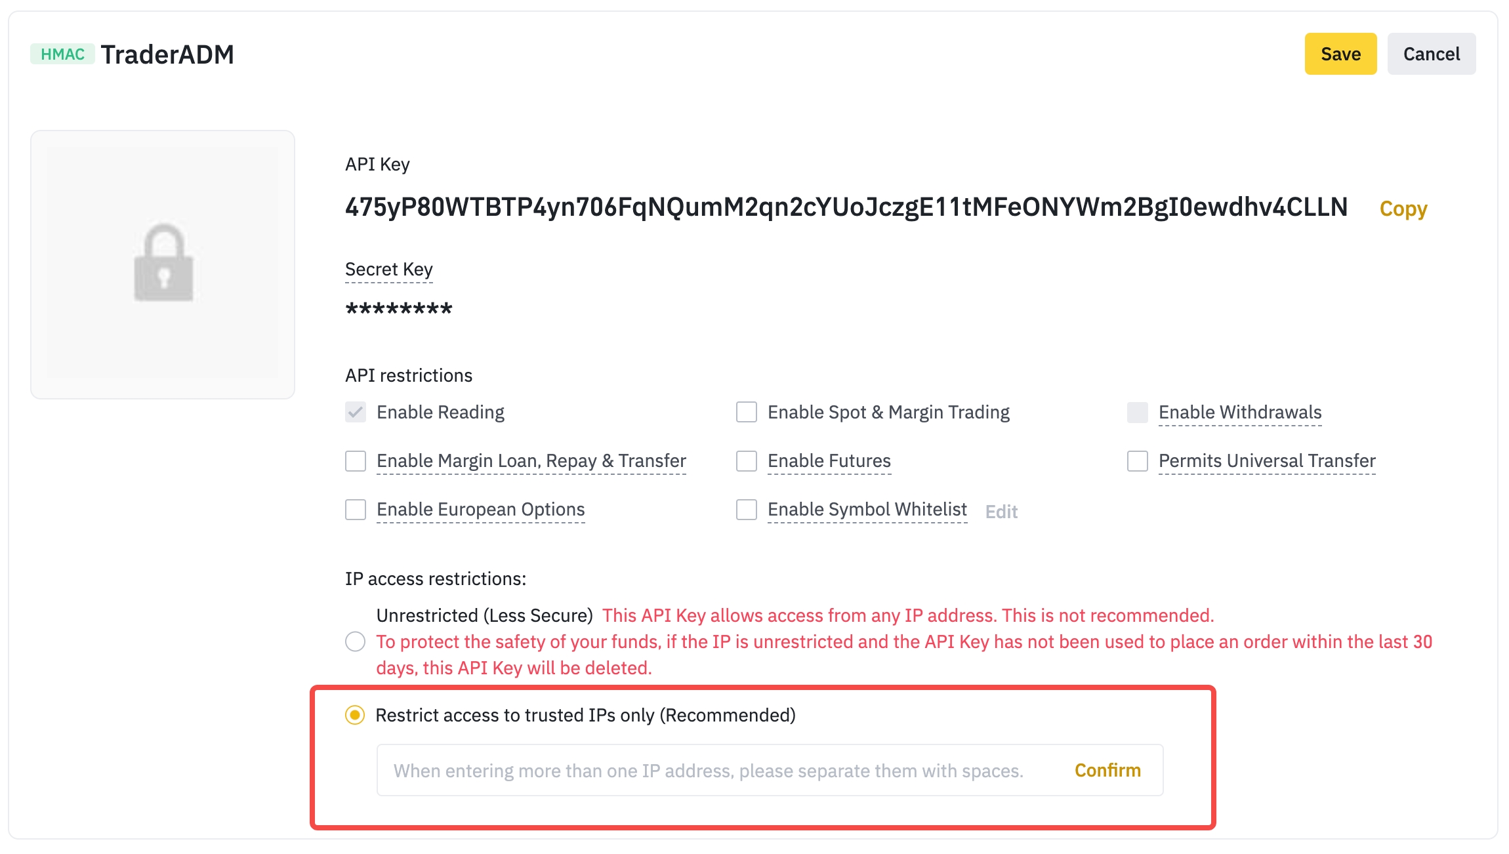Click the HMAC badge icon
This screenshot has width=1509, height=854.
[61, 54]
